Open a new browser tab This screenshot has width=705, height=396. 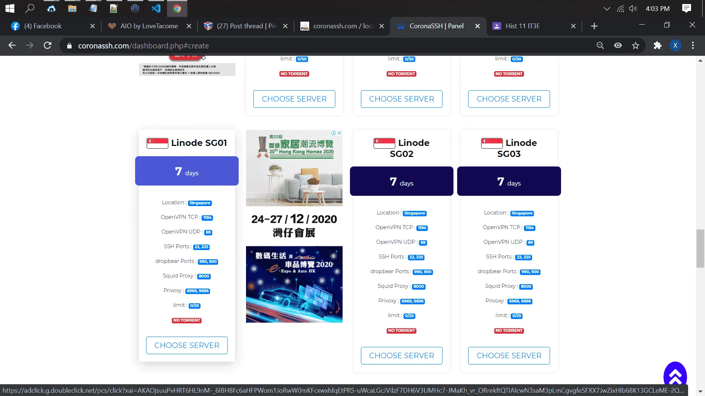[x=594, y=26]
